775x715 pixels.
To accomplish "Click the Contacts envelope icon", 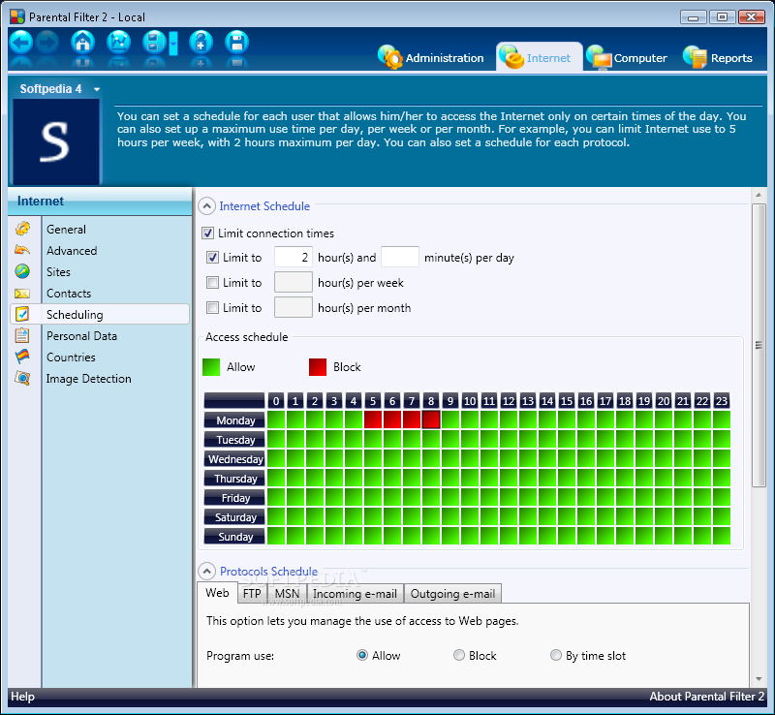I will tap(22, 294).
